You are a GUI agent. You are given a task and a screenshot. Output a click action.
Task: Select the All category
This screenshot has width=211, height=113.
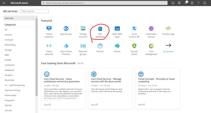[x=6, y=30]
